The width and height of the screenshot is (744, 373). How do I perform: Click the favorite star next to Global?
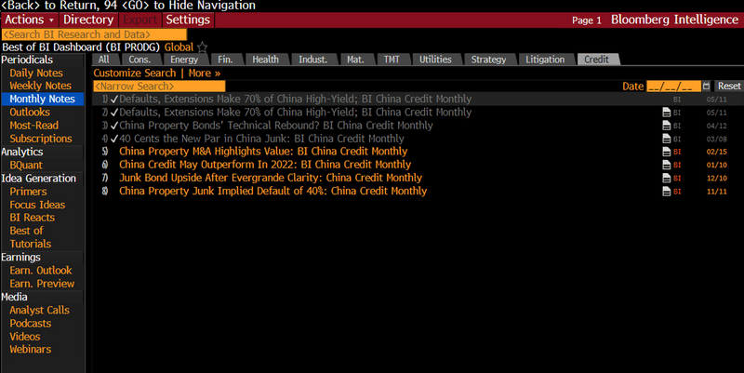coord(203,47)
